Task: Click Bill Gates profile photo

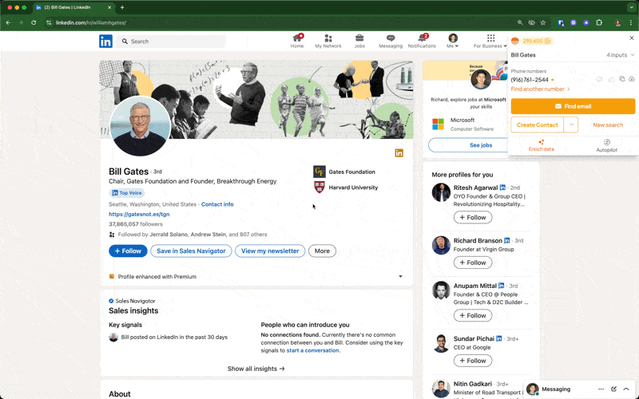Action: (141, 126)
